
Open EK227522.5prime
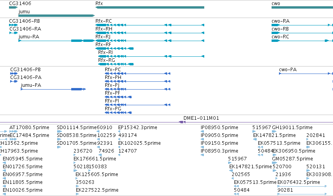[x=97, y=190]
